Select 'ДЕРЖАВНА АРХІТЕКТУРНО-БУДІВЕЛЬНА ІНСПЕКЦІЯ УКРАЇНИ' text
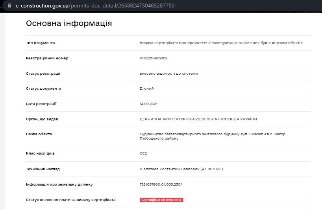Screen dimensions: 322x210 point(198,119)
